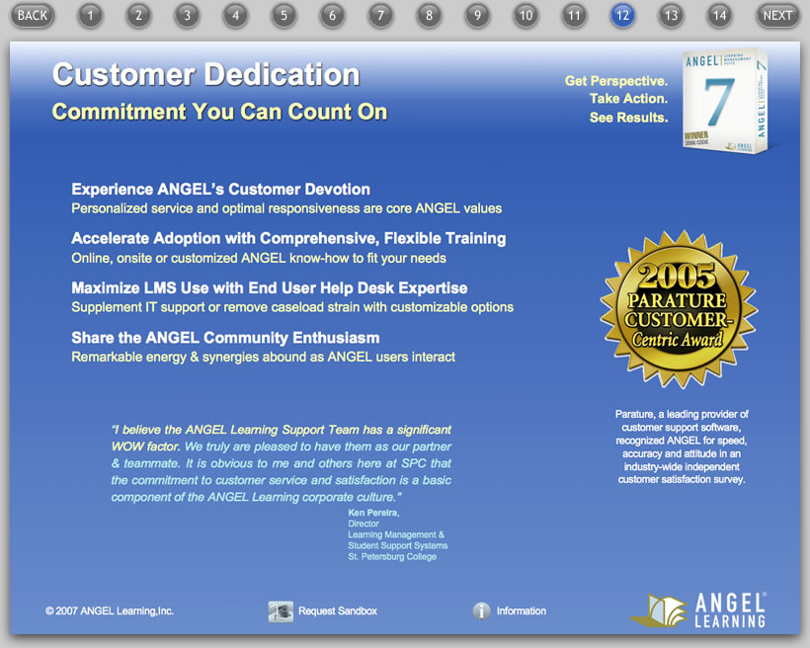Jump to slide 11
810x648 pixels.
[x=574, y=15]
